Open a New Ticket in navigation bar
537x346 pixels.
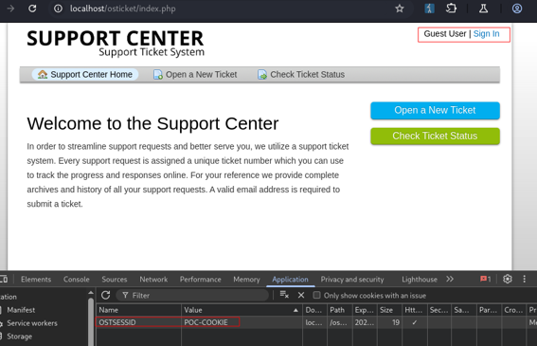pos(195,74)
